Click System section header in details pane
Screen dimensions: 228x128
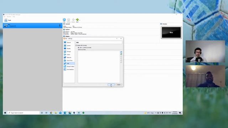pos(67,30)
